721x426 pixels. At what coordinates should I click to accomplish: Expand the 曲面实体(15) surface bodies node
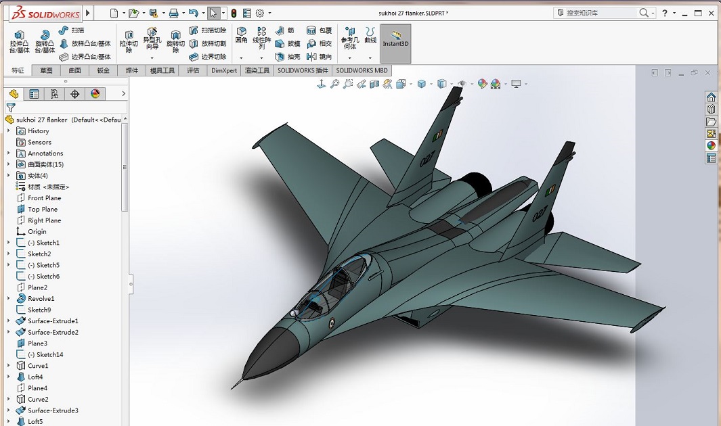point(8,164)
